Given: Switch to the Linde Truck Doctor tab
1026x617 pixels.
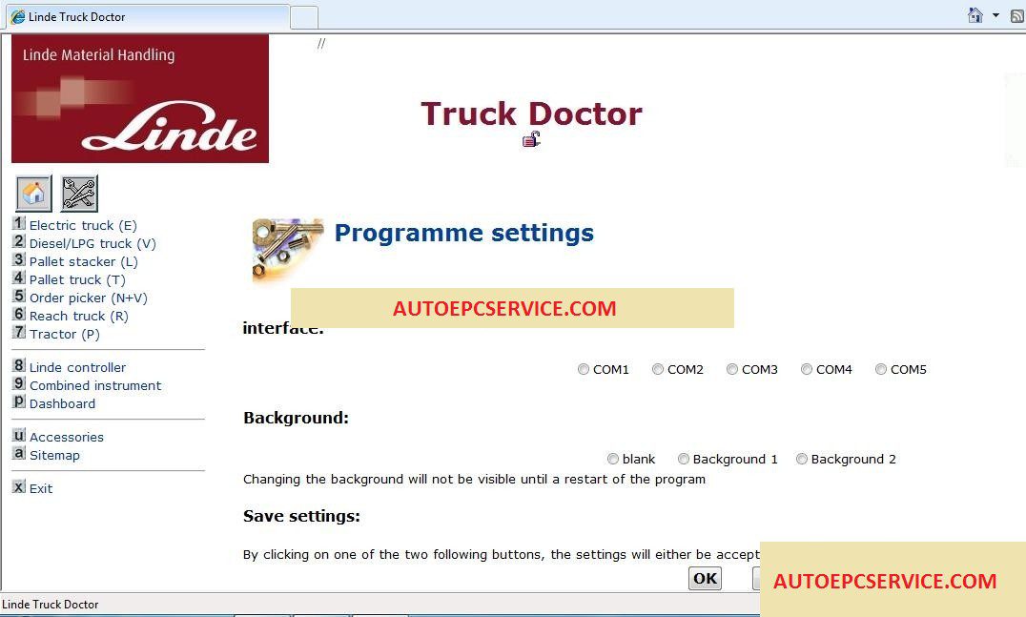Looking at the screenshot, I should pos(148,17).
